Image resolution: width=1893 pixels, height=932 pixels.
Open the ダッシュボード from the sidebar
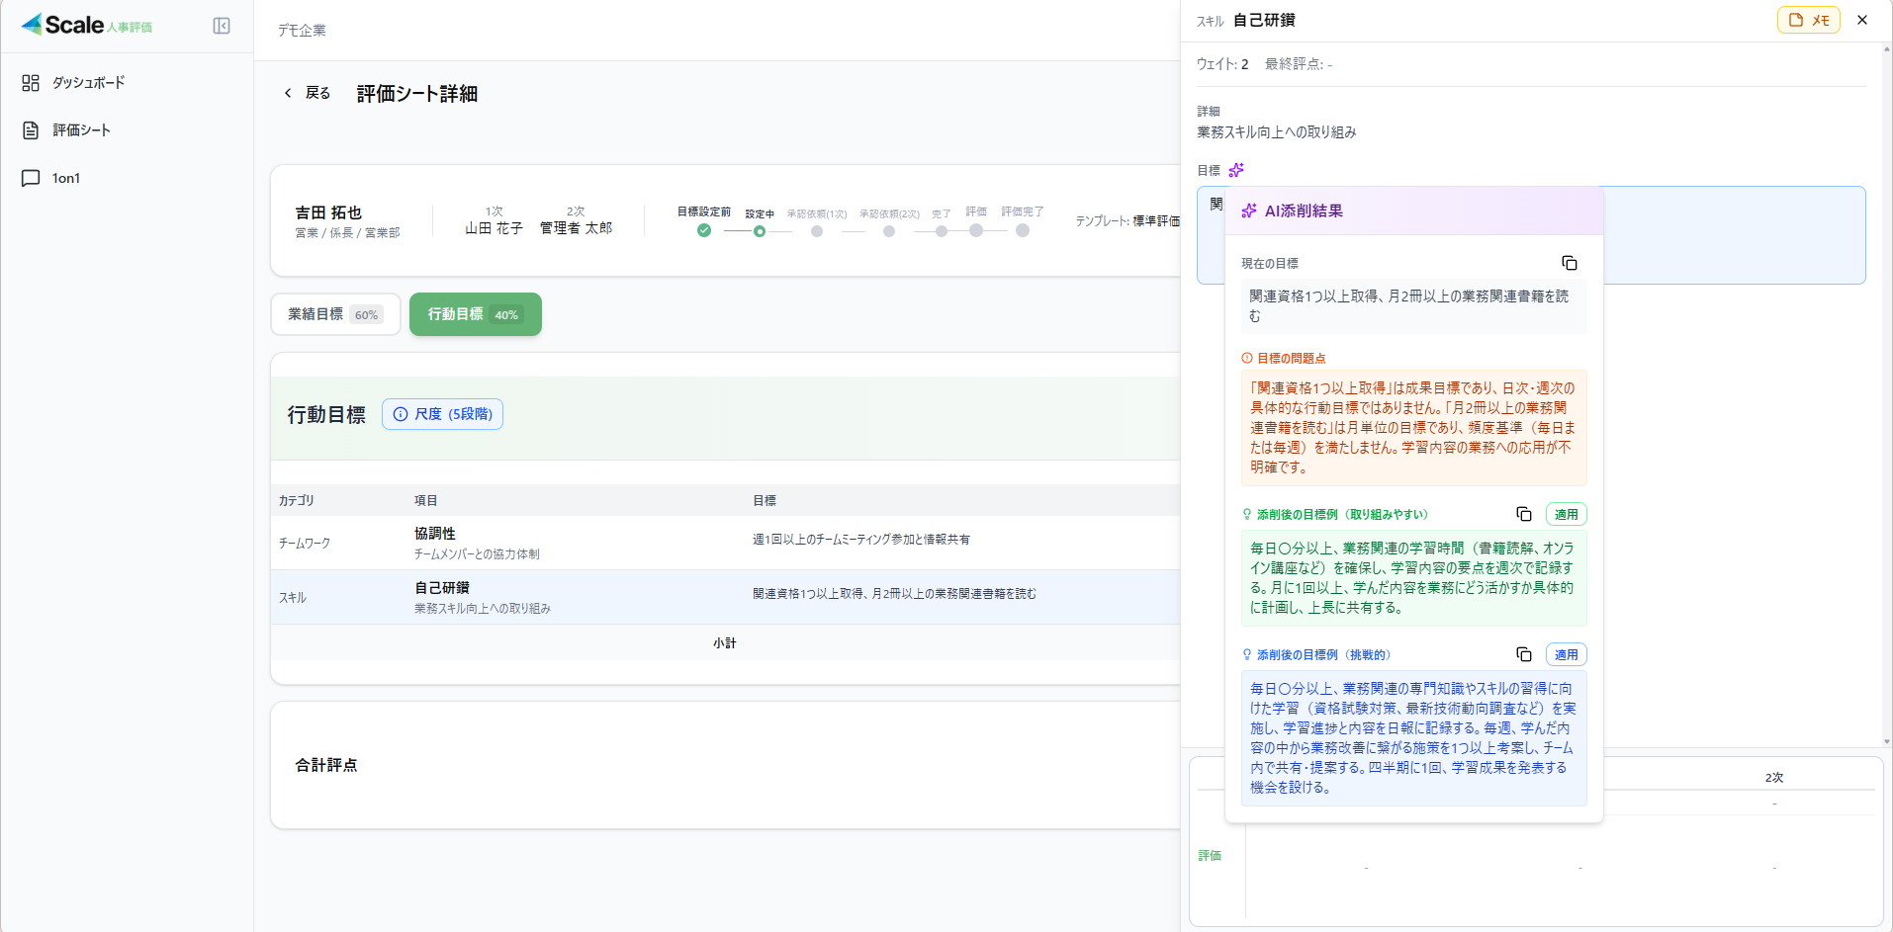pyautogui.click(x=88, y=83)
